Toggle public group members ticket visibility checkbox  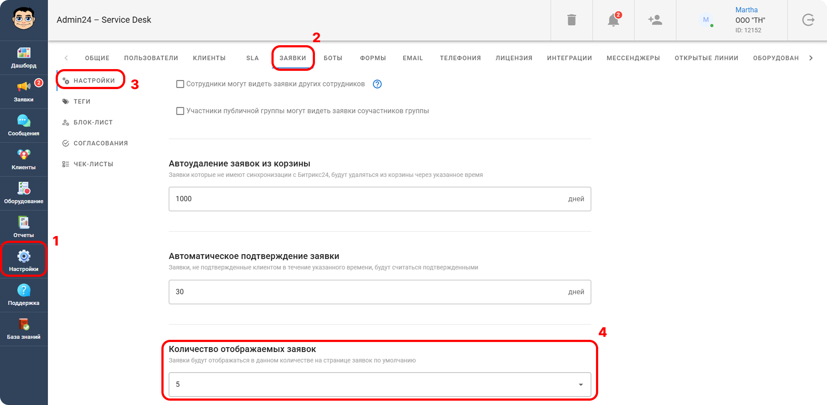[180, 111]
